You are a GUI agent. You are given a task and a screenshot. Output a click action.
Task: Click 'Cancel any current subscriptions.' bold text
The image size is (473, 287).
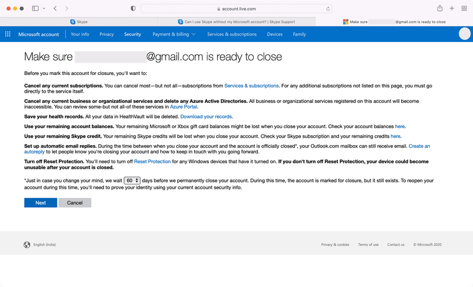point(64,86)
